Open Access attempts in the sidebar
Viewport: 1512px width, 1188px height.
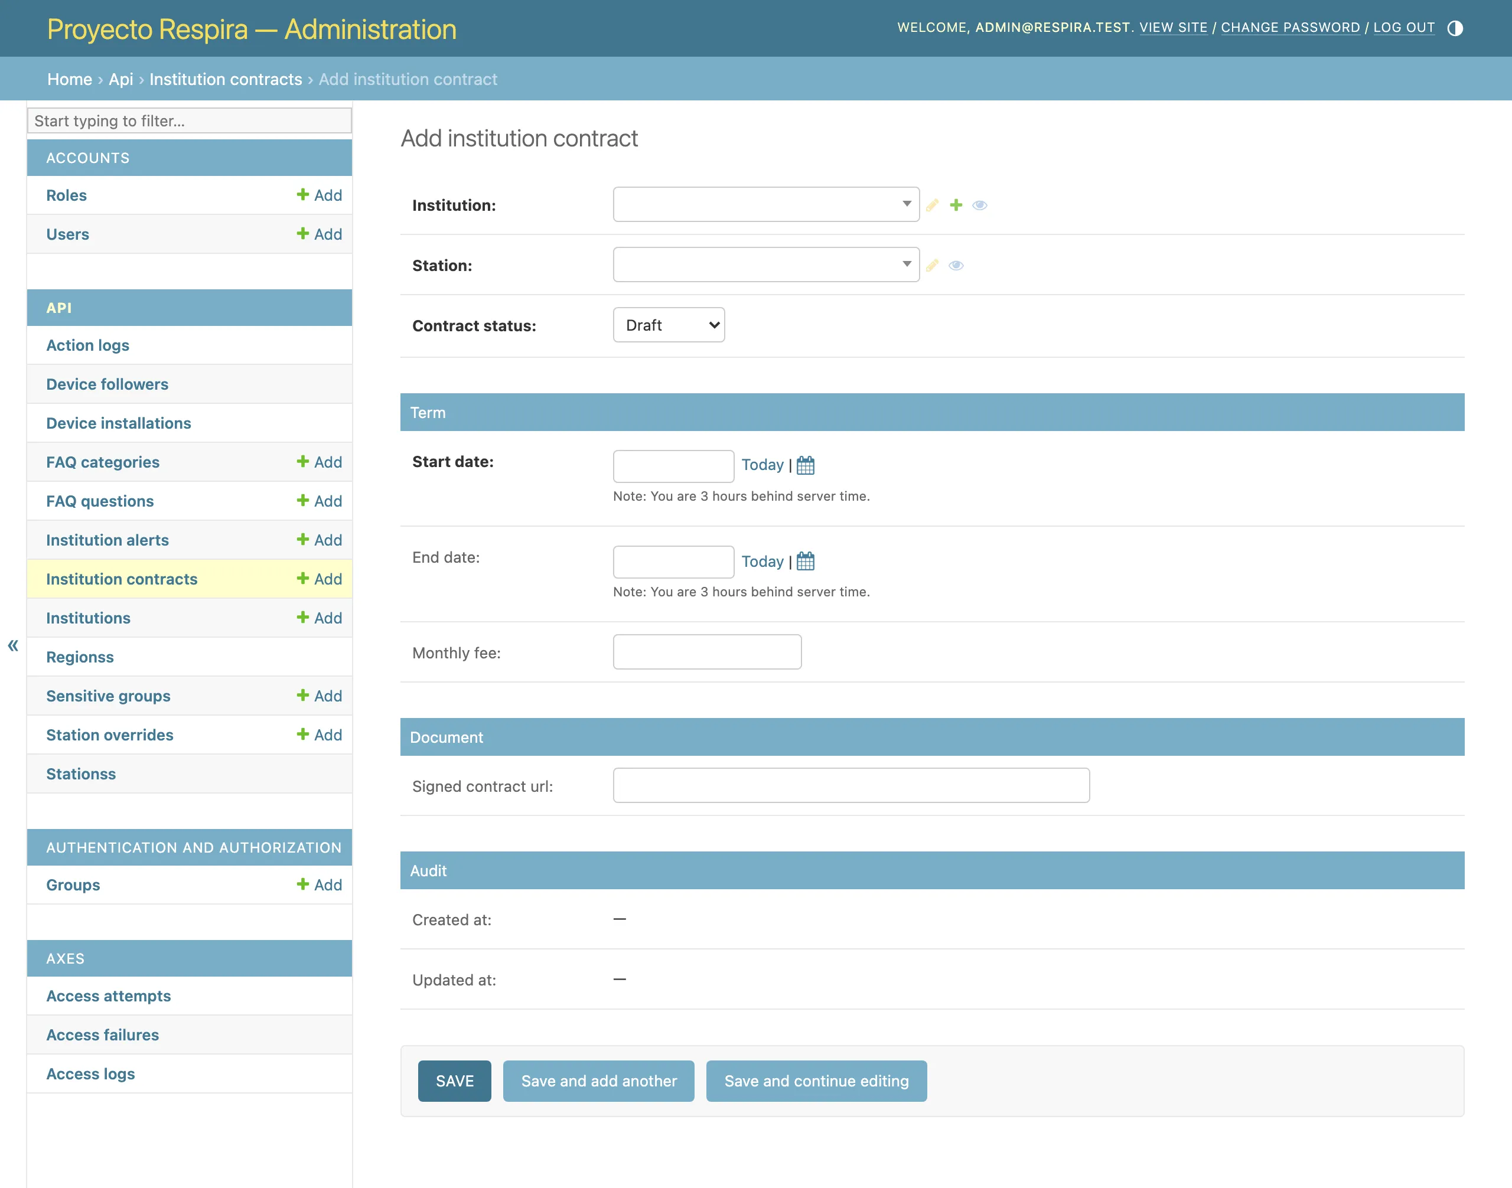(x=109, y=996)
